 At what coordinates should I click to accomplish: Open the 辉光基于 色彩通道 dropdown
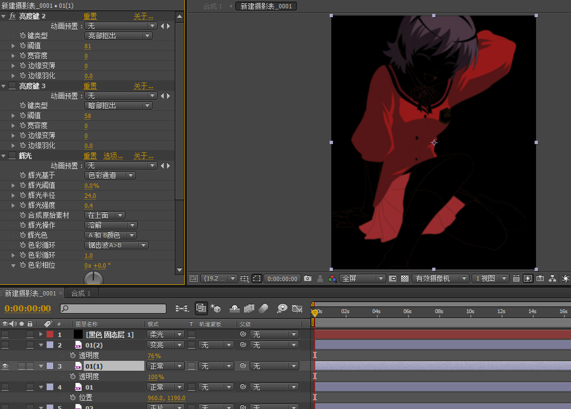point(110,176)
